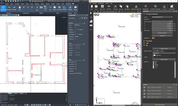Open Settings in PointCab toolbar

tap(115, 7)
